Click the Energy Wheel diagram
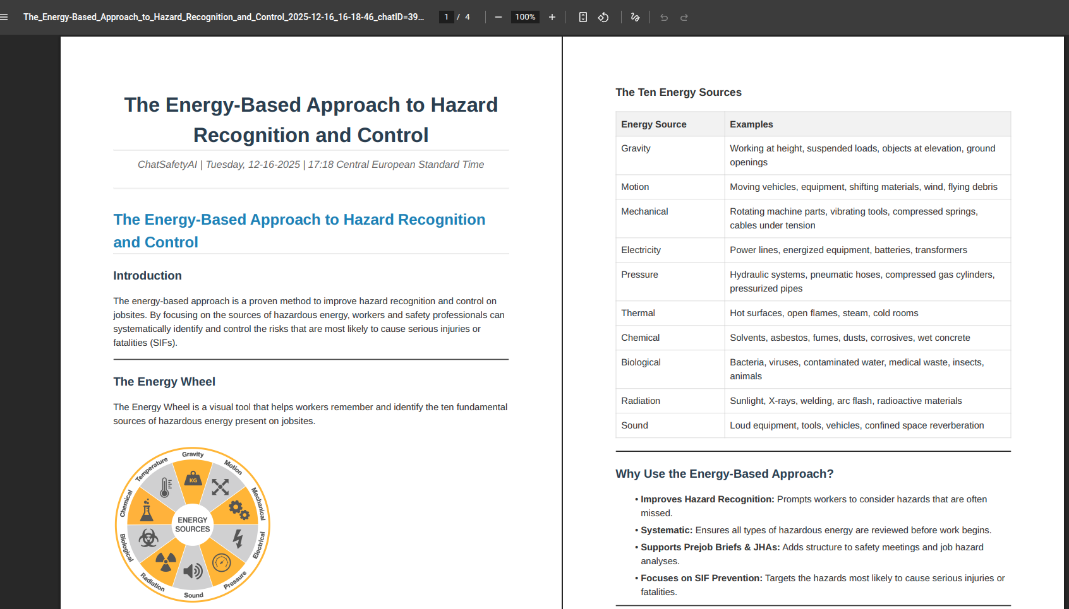 pos(192,524)
